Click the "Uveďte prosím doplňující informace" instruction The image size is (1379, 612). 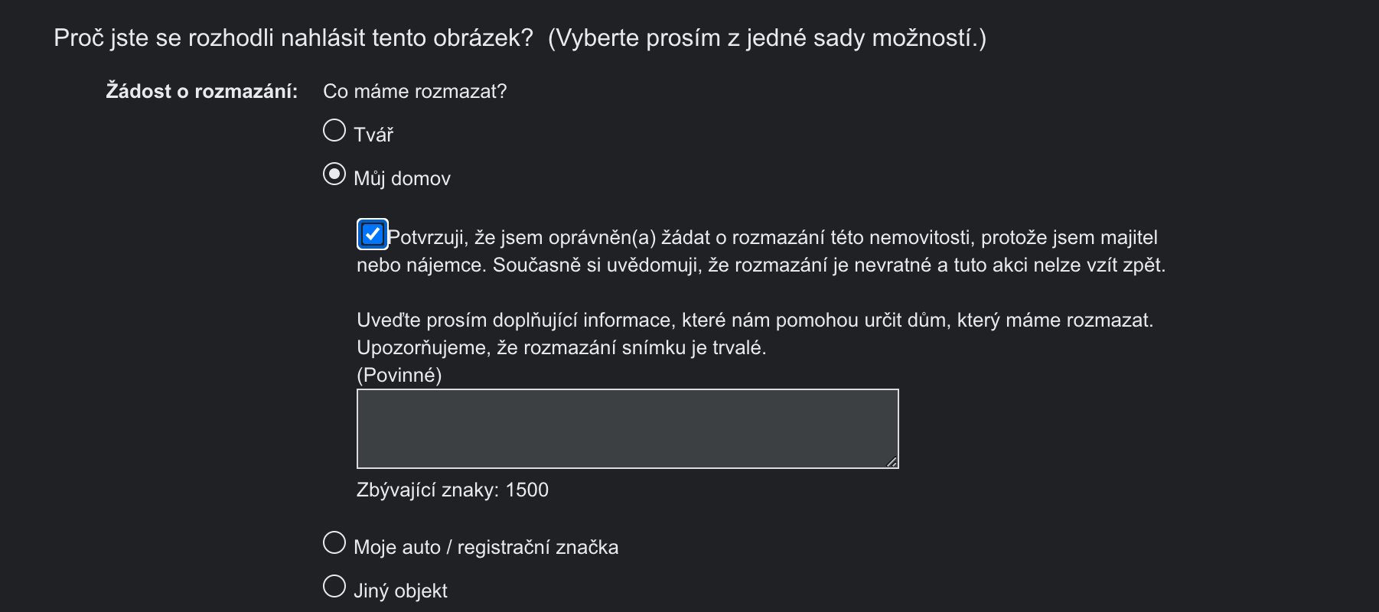[755, 321]
